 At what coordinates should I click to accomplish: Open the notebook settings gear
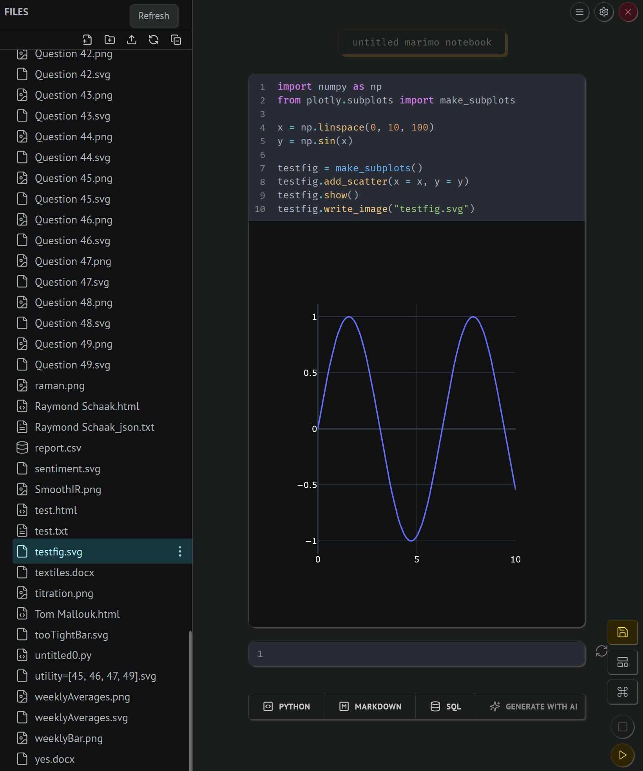tap(604, 12)
